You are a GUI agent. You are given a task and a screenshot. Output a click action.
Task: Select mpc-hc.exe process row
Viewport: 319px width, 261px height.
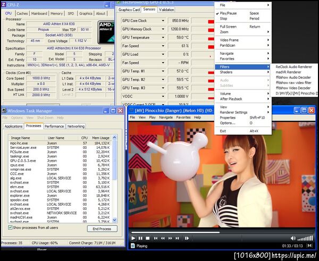[60, 143]
